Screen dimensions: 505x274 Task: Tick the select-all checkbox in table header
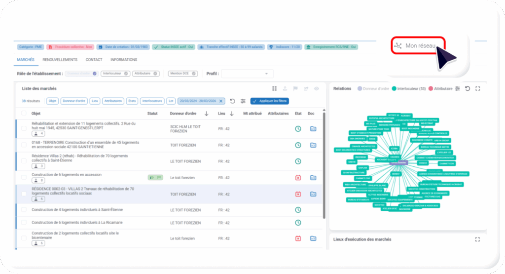[x=24, y=114]
